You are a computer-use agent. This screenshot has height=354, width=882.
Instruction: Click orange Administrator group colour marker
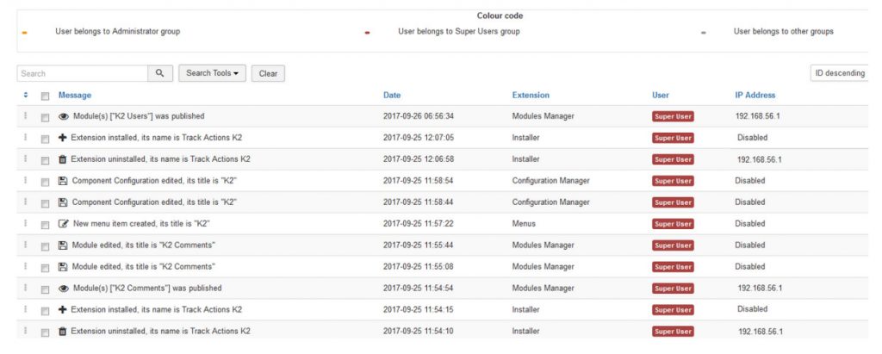[x=24, y=33]
